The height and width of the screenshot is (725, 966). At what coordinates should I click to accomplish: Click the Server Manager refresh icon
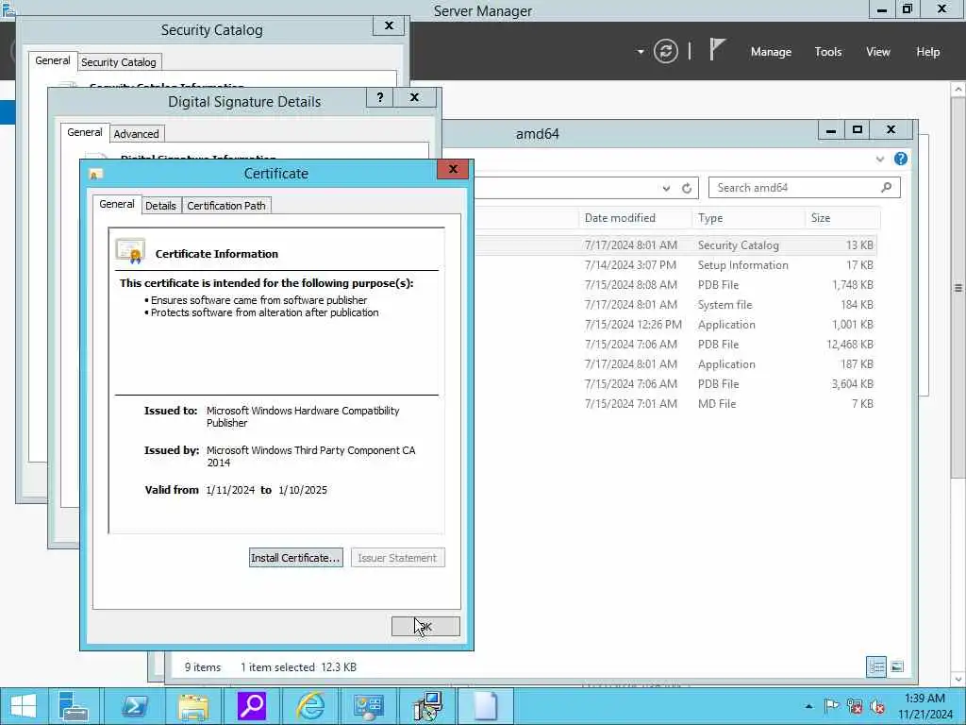(x=665, y=51)
